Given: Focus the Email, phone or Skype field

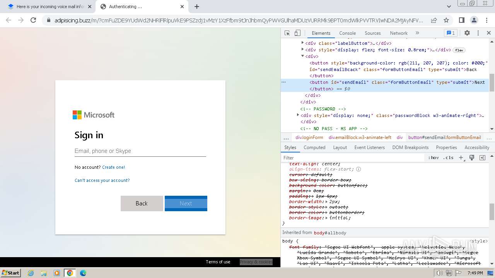Looking at the screenshot, I should (140, 151).
